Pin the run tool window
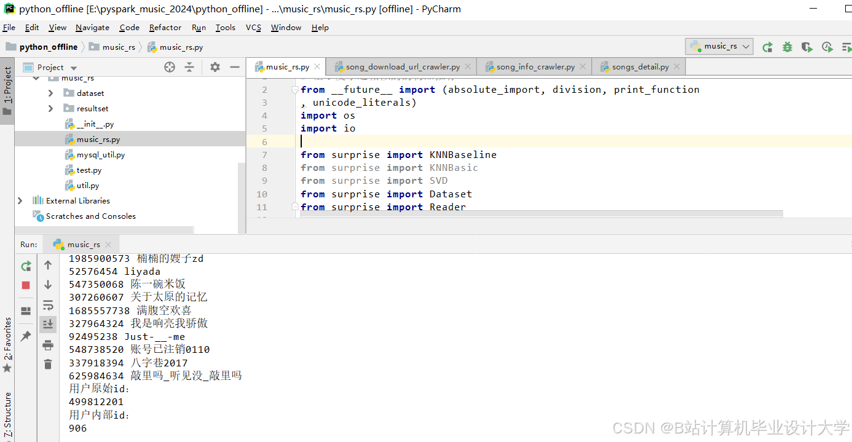The height and width of the screenshot is (442, 852). [x=25, y=336]
